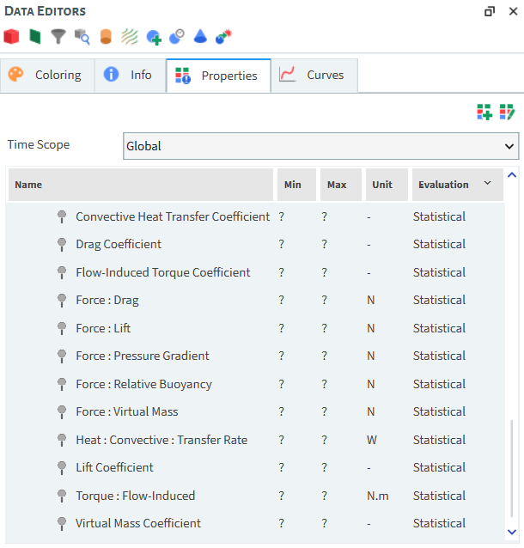Select the Convective Heat Transfer Coefficient row

(255, 216)
